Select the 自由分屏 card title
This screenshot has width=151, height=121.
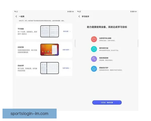coord(21,66)
